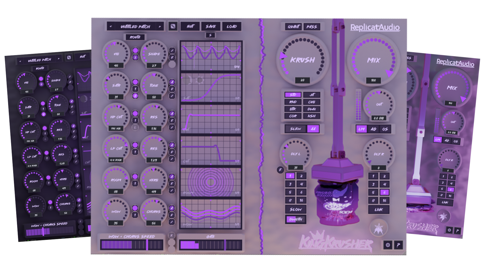
Task: Click the GATE slider bar
Action: coord(211,245)
